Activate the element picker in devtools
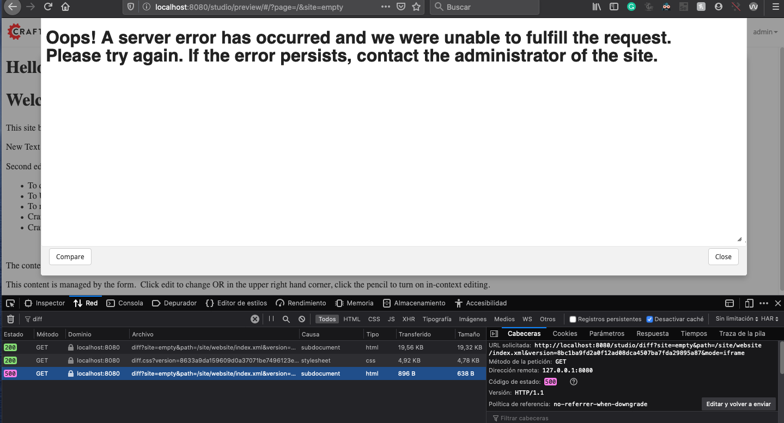Image resolution: width=784 pixels, height=423 pixels. click(x=10, y=303)
